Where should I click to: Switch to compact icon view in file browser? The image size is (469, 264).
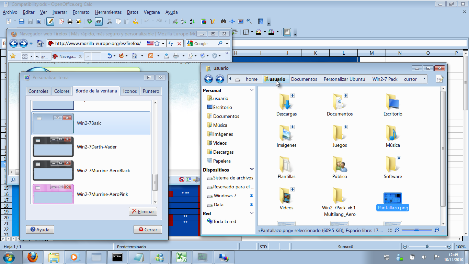pos(389,230)
